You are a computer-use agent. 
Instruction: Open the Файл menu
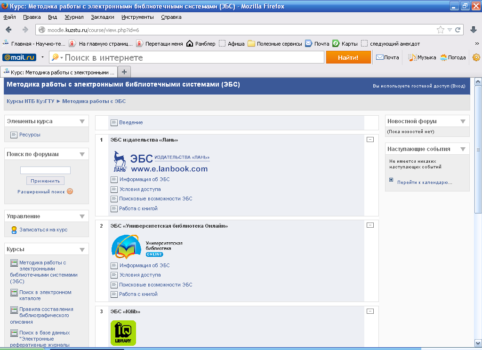pos(9,17)
